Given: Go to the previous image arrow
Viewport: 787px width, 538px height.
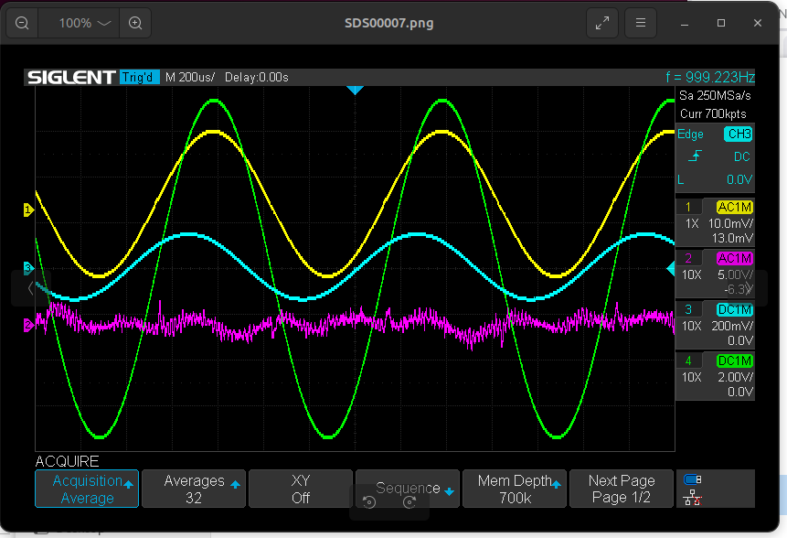Looking at the screenshot, I should click(x=30, y=288).
